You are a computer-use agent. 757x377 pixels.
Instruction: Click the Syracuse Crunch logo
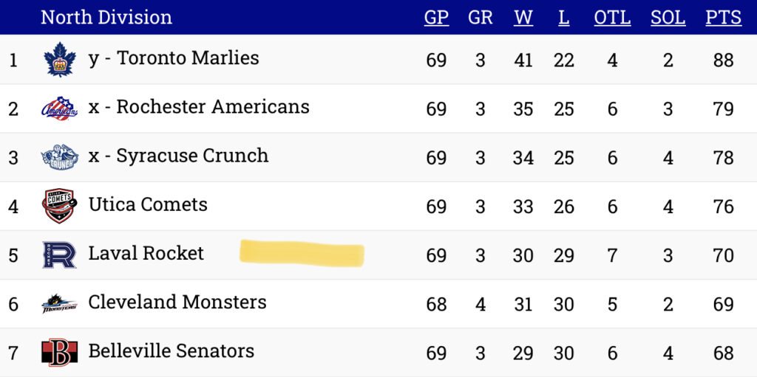click(x=59, y=157)
